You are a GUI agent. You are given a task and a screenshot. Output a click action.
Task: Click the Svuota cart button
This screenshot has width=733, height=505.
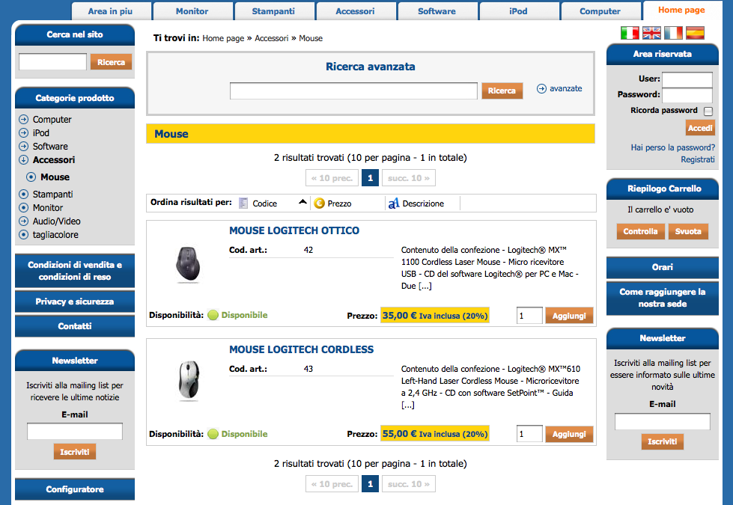tap(688, 231)
